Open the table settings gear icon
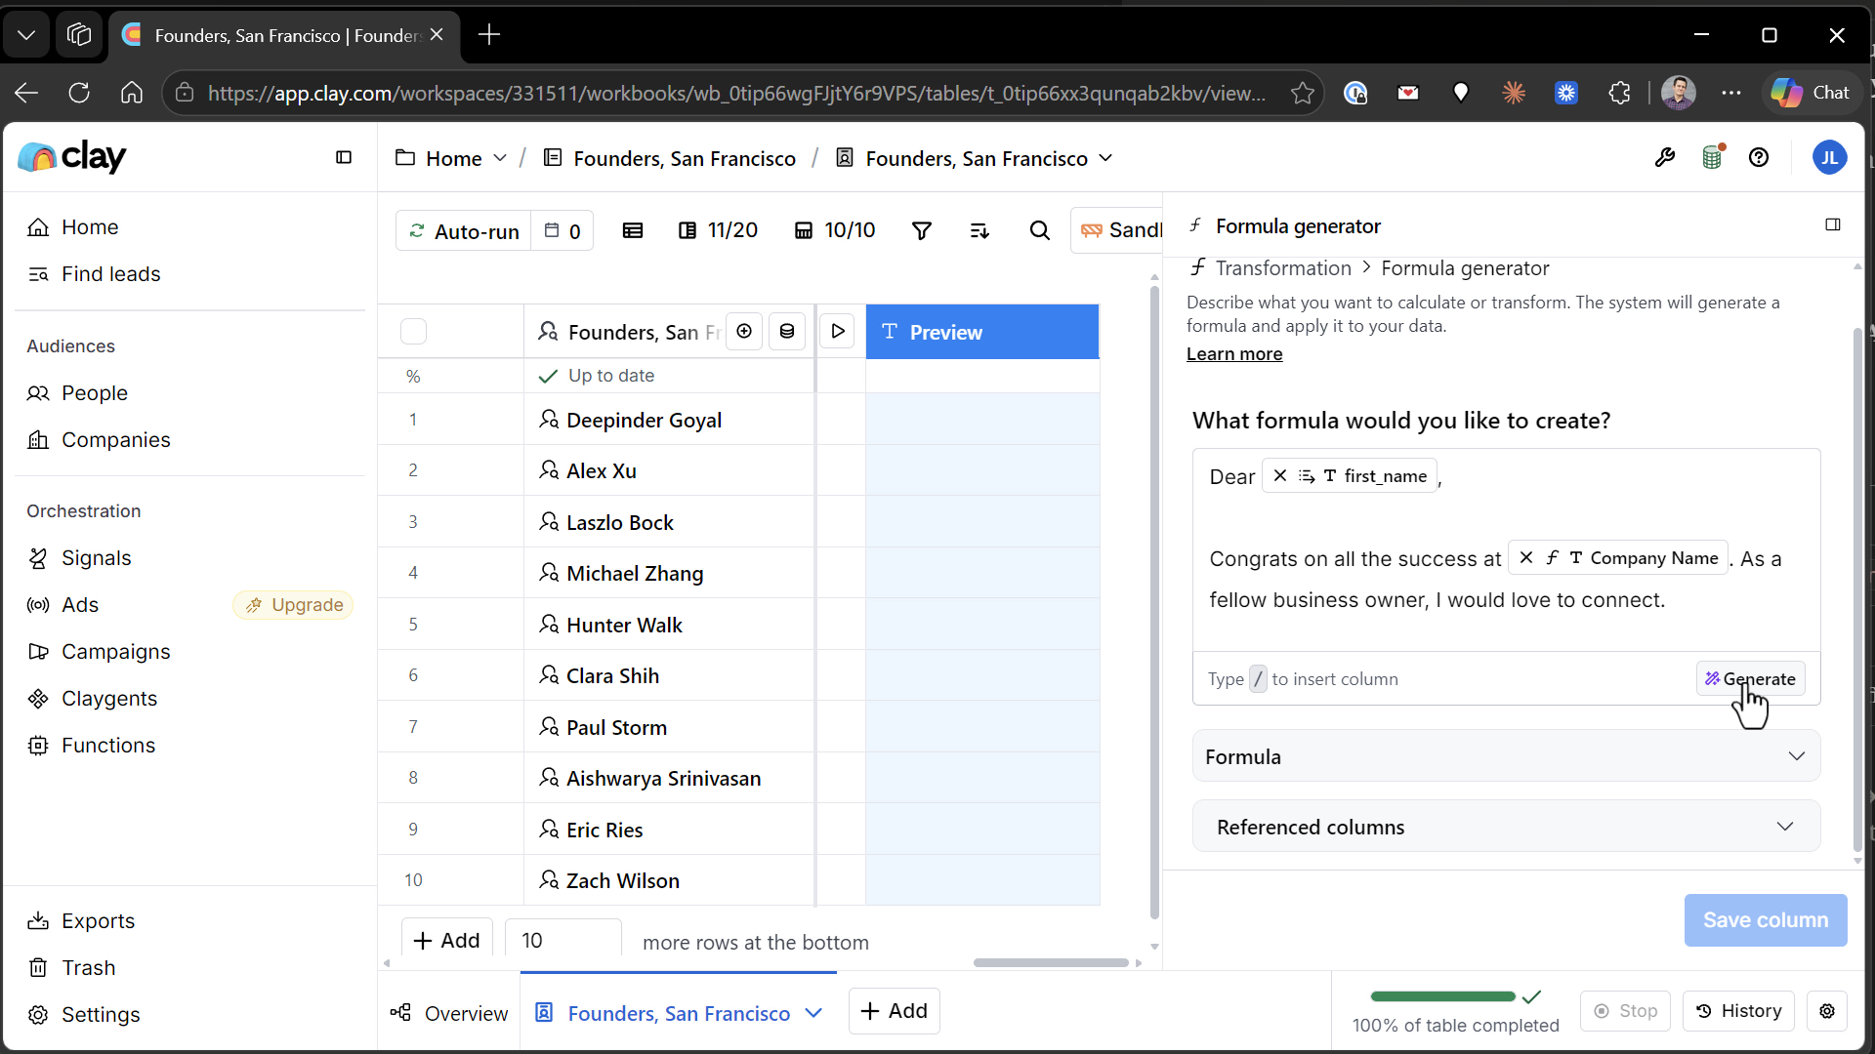The image size is (1875, 1054). click(1827, 1011)
